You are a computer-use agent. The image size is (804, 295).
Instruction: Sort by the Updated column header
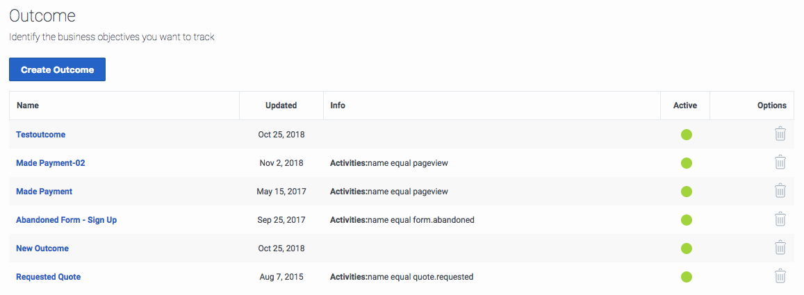(281, 106)
